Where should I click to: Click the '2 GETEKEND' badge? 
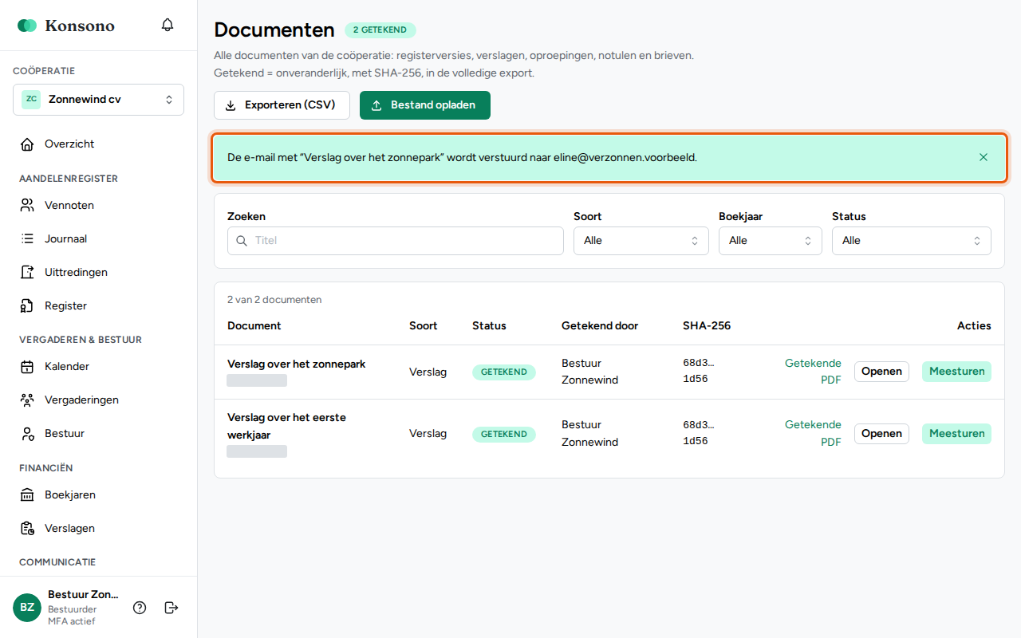pos(380,30)
